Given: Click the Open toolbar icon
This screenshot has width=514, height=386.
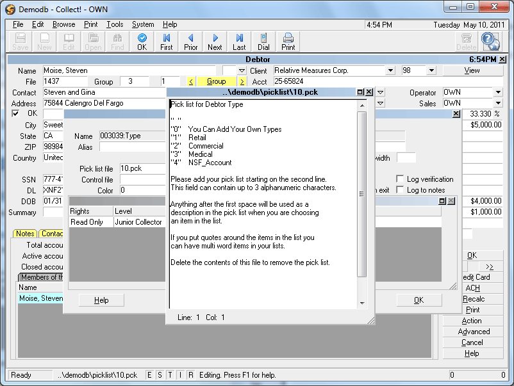Looking at the screenshot, I should 93,42.
